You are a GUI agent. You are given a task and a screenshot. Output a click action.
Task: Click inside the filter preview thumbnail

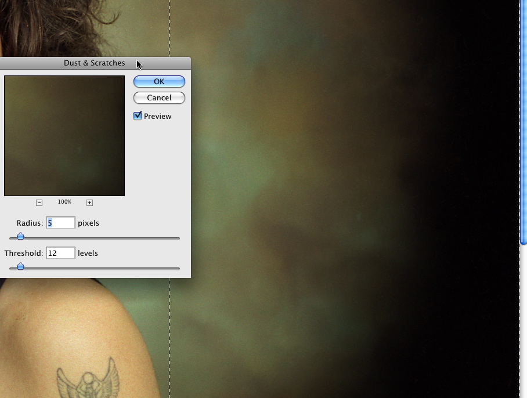pyautogui.click(x=64, y=136)
